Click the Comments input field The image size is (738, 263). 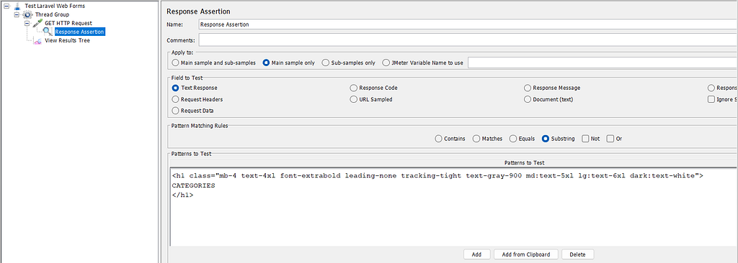coord(468,40)
